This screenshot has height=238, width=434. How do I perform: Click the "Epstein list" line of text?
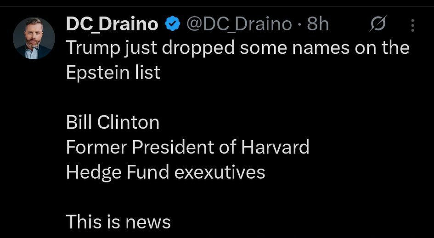113,73
